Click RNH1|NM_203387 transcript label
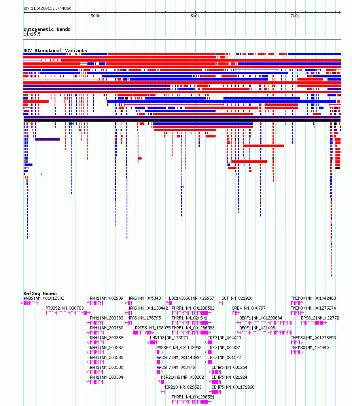The width and height of the screenshot is (352, 406). click(106, 348)
